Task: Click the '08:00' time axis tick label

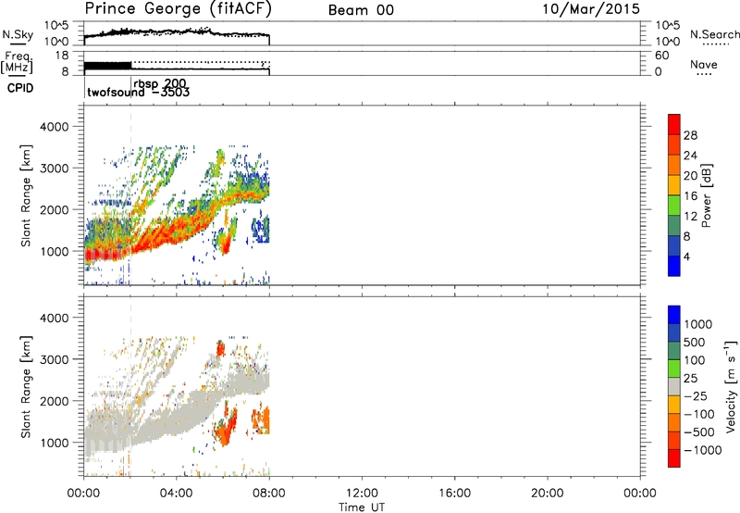Action: (269, 494)
